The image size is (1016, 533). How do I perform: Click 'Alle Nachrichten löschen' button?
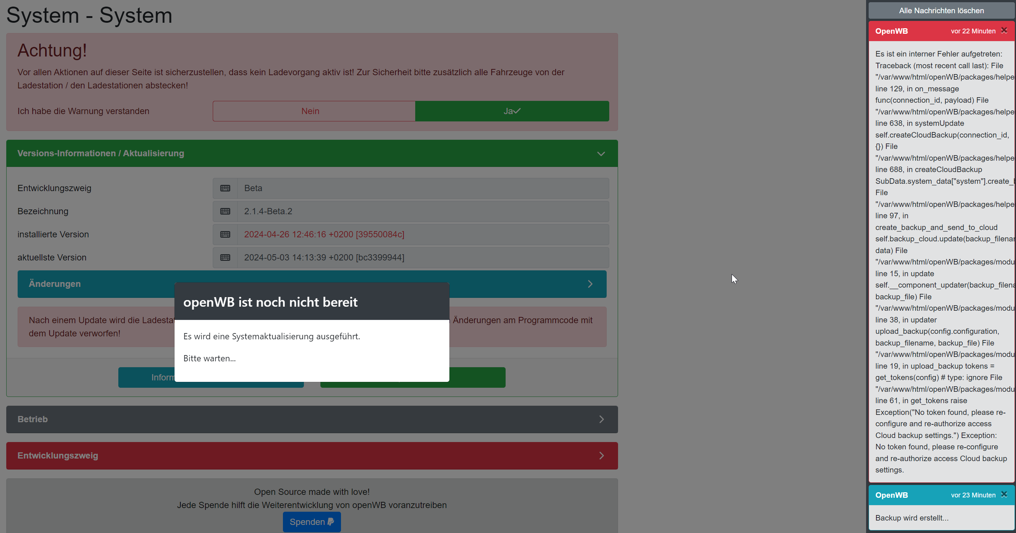tap(941, 11)
